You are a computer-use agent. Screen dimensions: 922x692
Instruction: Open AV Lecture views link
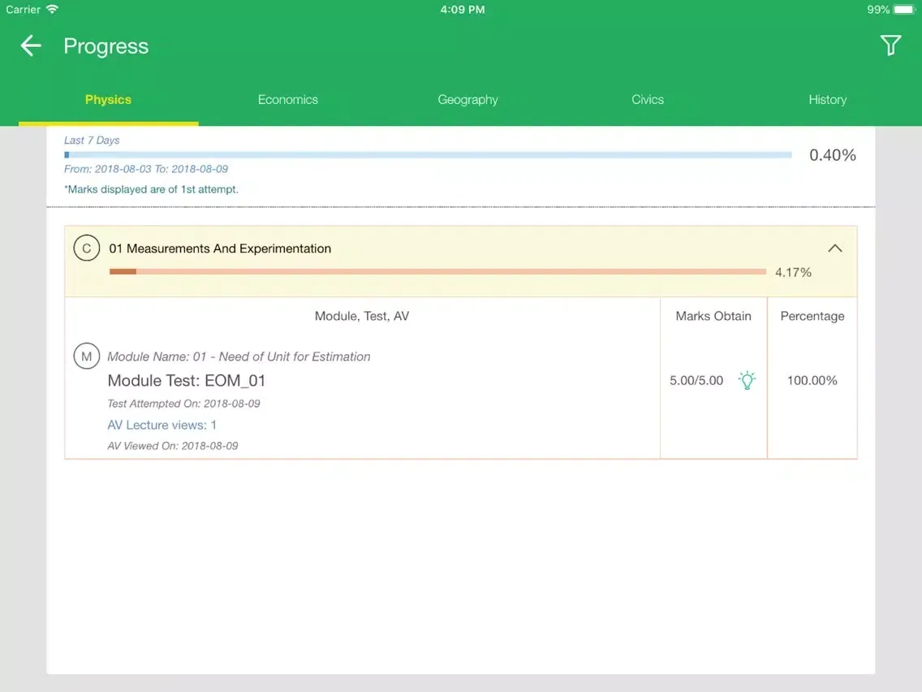[x=161, y=424]
